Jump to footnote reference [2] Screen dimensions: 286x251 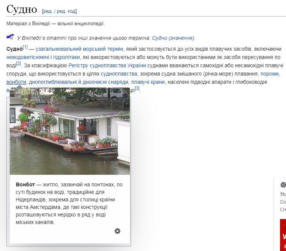click(x=19, y=64)
